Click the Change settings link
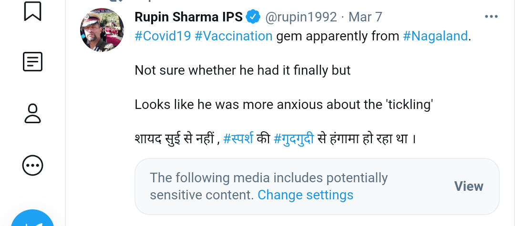The image size is (515, 226). coord(305,195)
